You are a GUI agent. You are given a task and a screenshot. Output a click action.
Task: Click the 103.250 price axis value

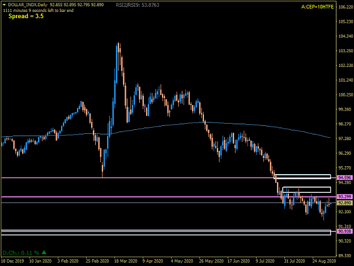point(346,51)
